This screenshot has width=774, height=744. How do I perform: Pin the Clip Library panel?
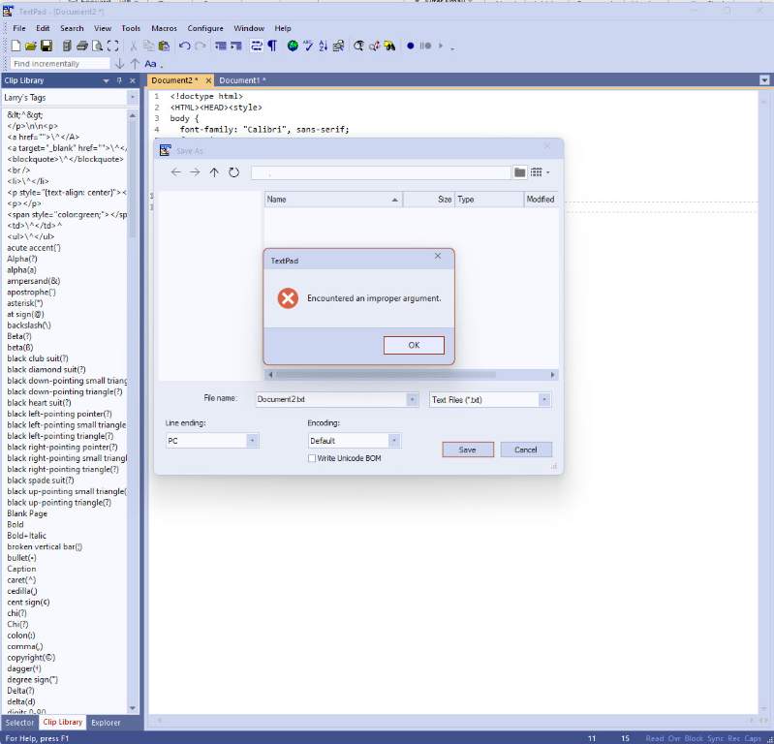click(x=119, y=80)
